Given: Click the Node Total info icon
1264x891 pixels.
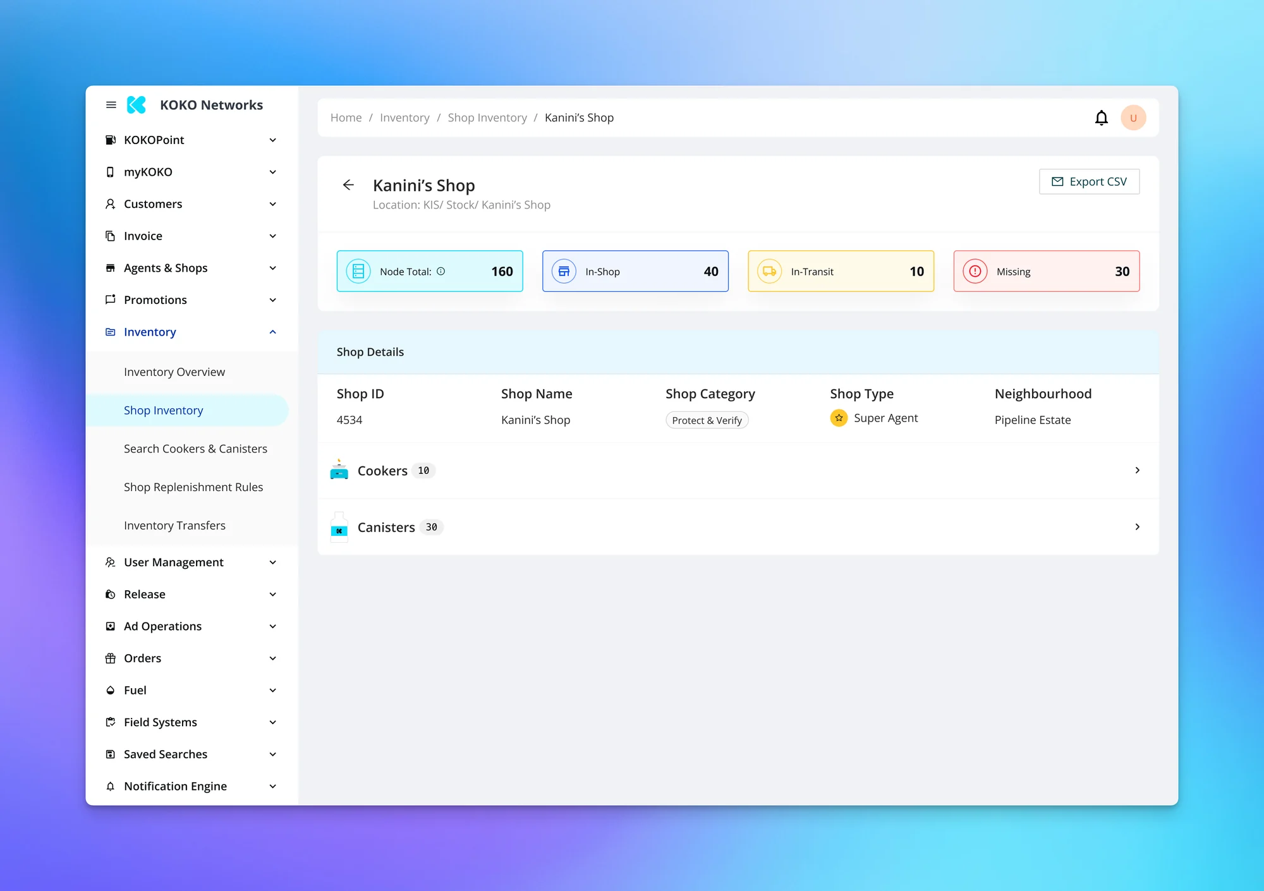Looking at the screenshot, I should (441, 271).
